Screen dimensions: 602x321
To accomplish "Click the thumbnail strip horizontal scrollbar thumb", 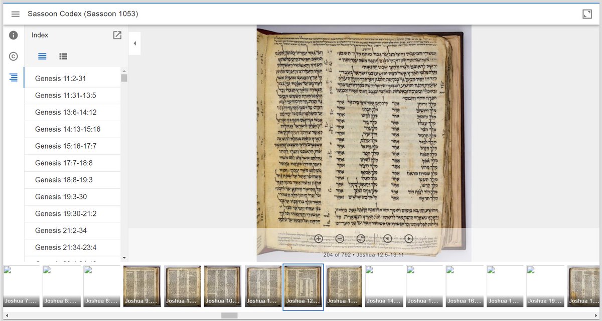I will point(229,315).
